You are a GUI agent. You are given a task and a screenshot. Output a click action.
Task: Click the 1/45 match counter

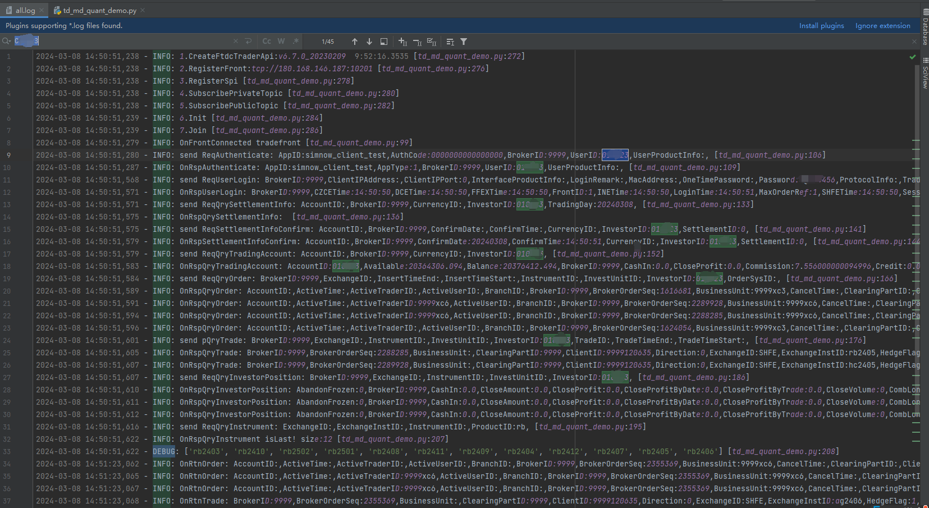click(328, 42)
